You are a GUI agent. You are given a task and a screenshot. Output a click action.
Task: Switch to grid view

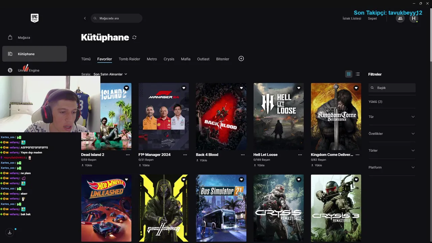[349, 74]
